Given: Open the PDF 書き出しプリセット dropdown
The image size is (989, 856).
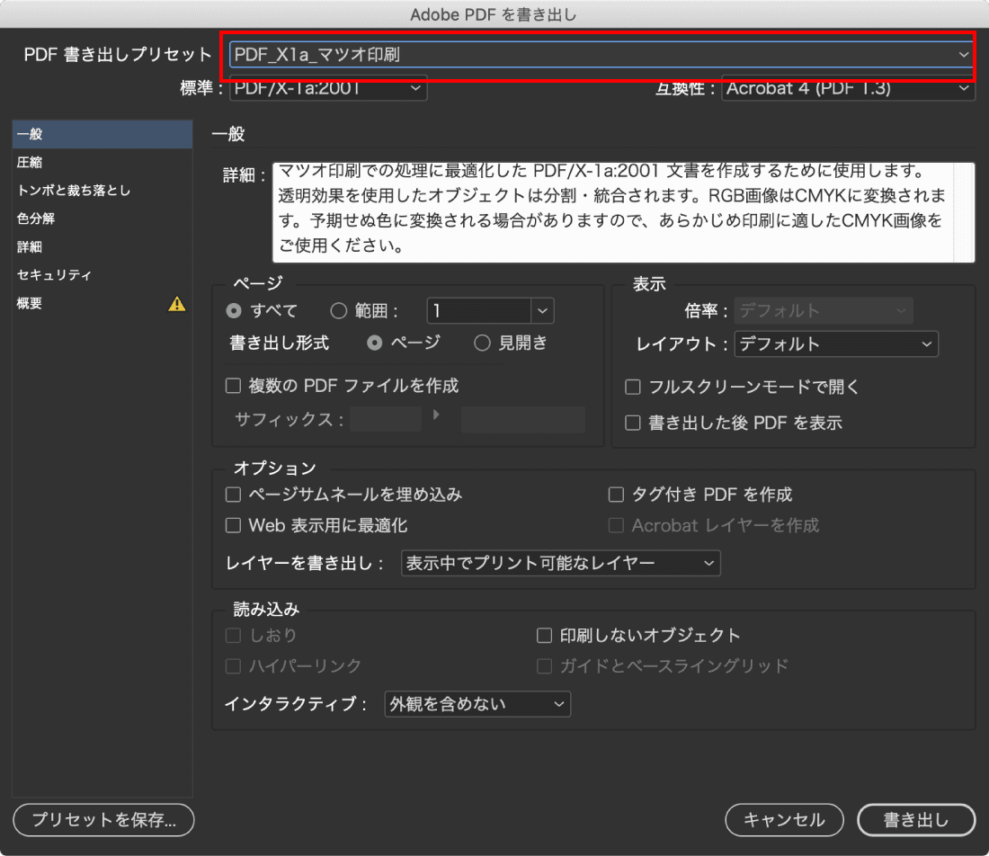Looking at the screenshot, I should coord(601,55).
